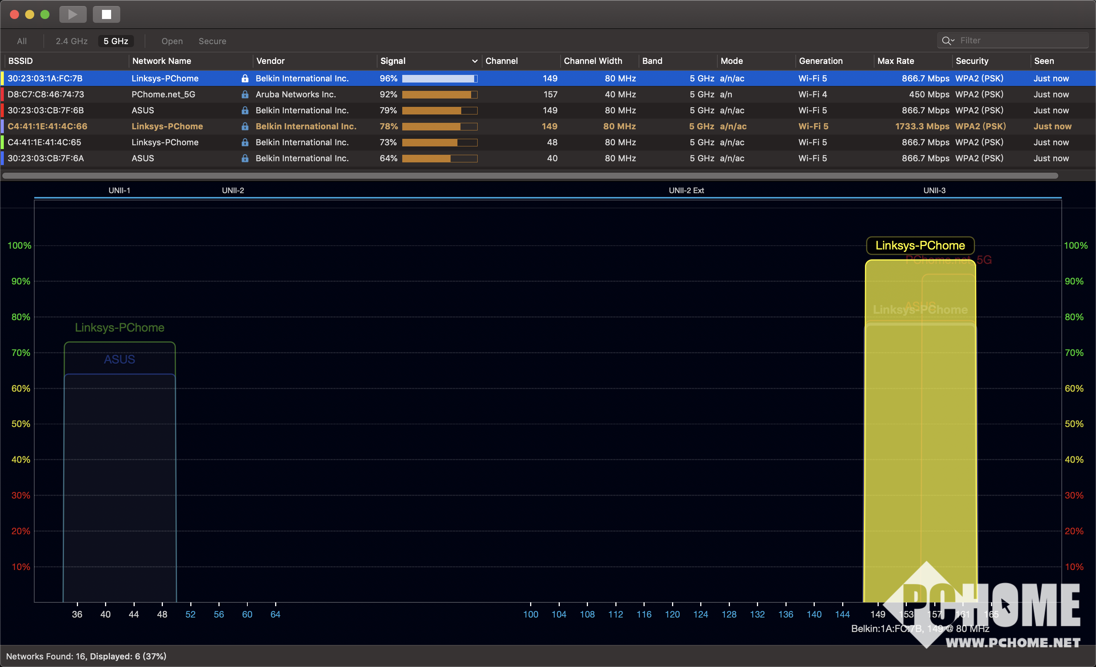Sort by Seen column header
Image resolution: width=1096 pixels, height=667 pixels.
[x=1043, y=61]
